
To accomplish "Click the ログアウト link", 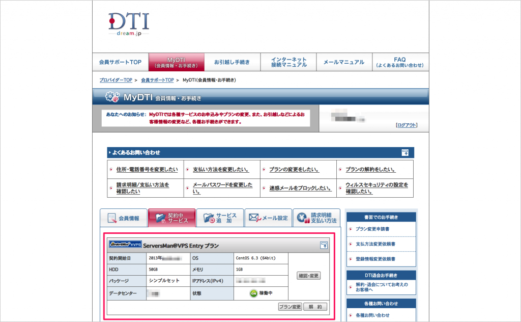I will click(x=407, y=125).
